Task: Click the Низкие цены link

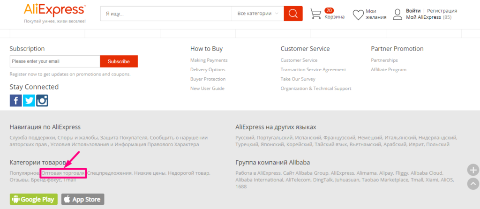Action: tap(150, 173)
